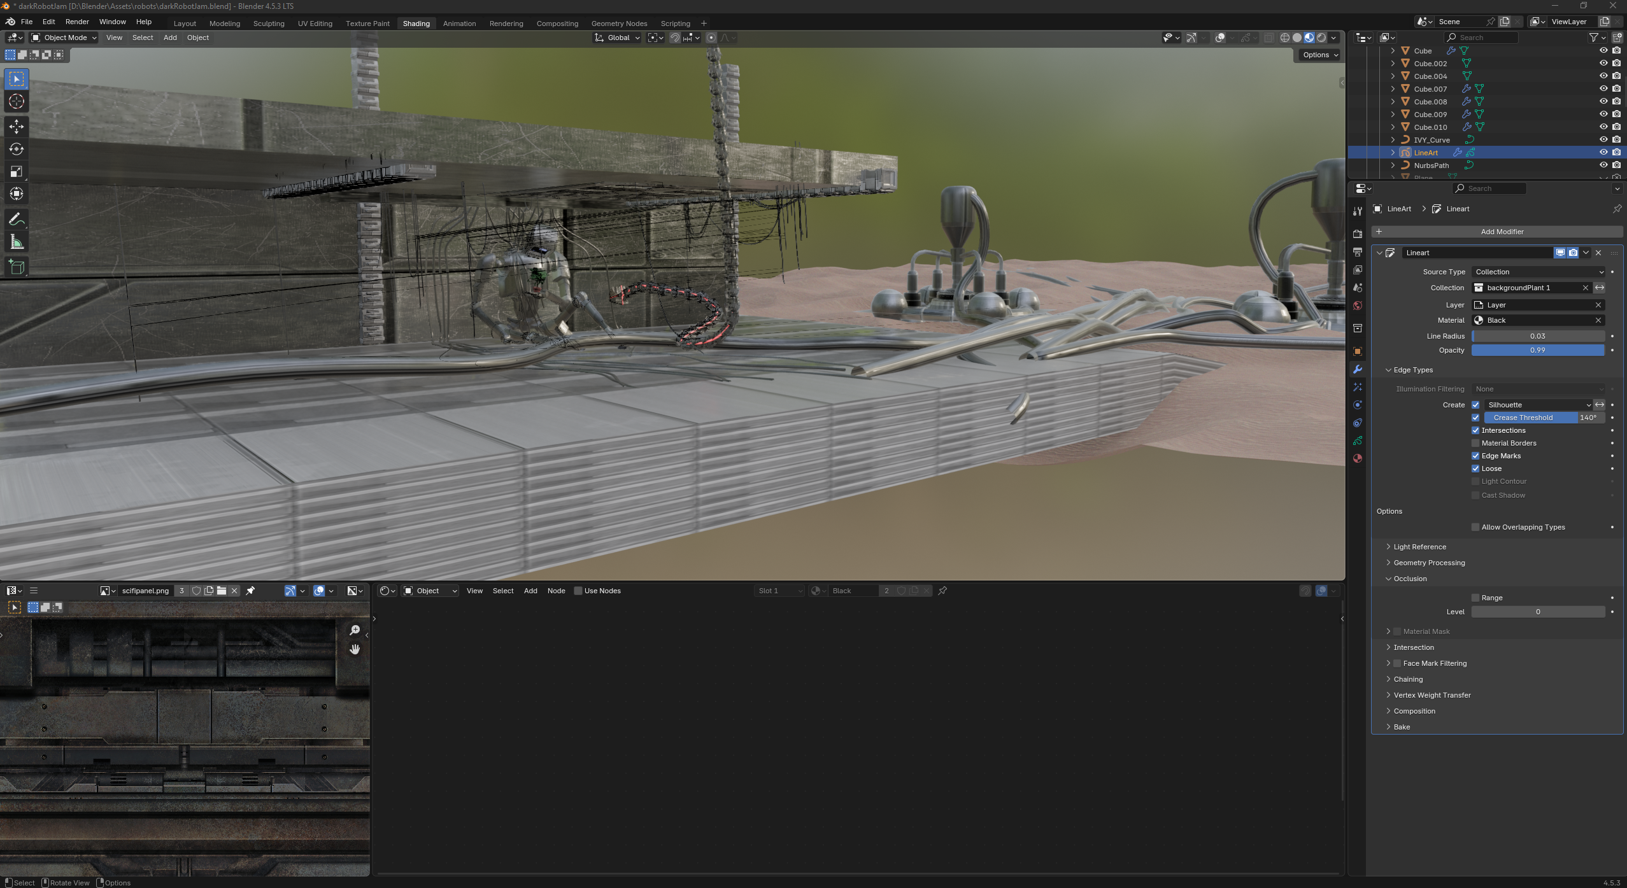
Task: Disable the Intersections checkbox
Action: [1475, 430]
